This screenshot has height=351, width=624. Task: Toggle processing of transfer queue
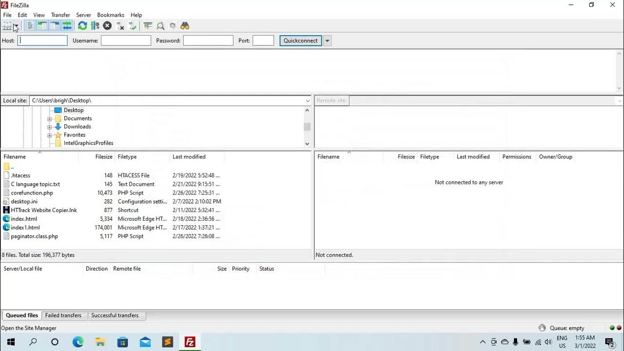pyautogui.click(x=95, y=26)
